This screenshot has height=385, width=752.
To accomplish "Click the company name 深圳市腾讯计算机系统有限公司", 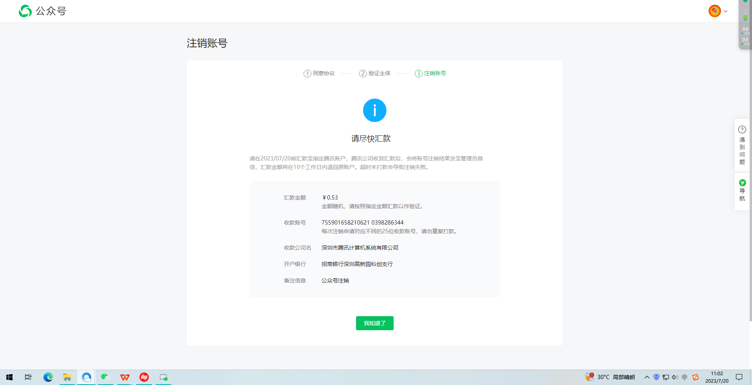I will [360, 248].
